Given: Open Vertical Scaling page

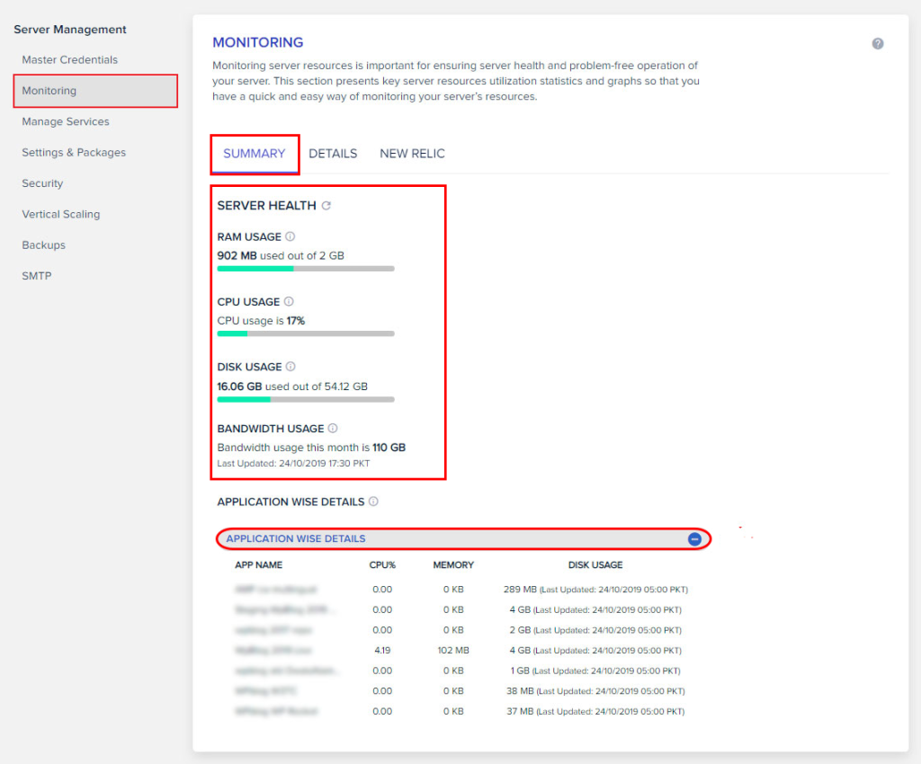Looking at the screenshot, I should tap(61, 215).
